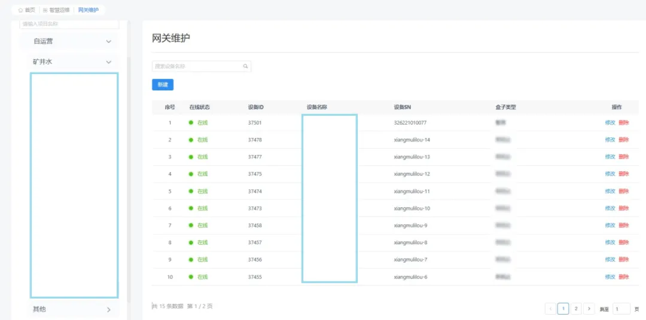Go to the next page arrow
This screenshot has height=320, width=646.
tap(589, 309)
